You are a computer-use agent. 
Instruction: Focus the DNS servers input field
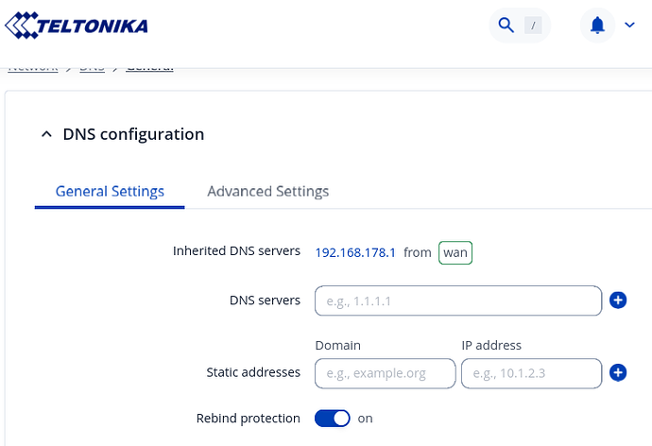coord(457,300)
